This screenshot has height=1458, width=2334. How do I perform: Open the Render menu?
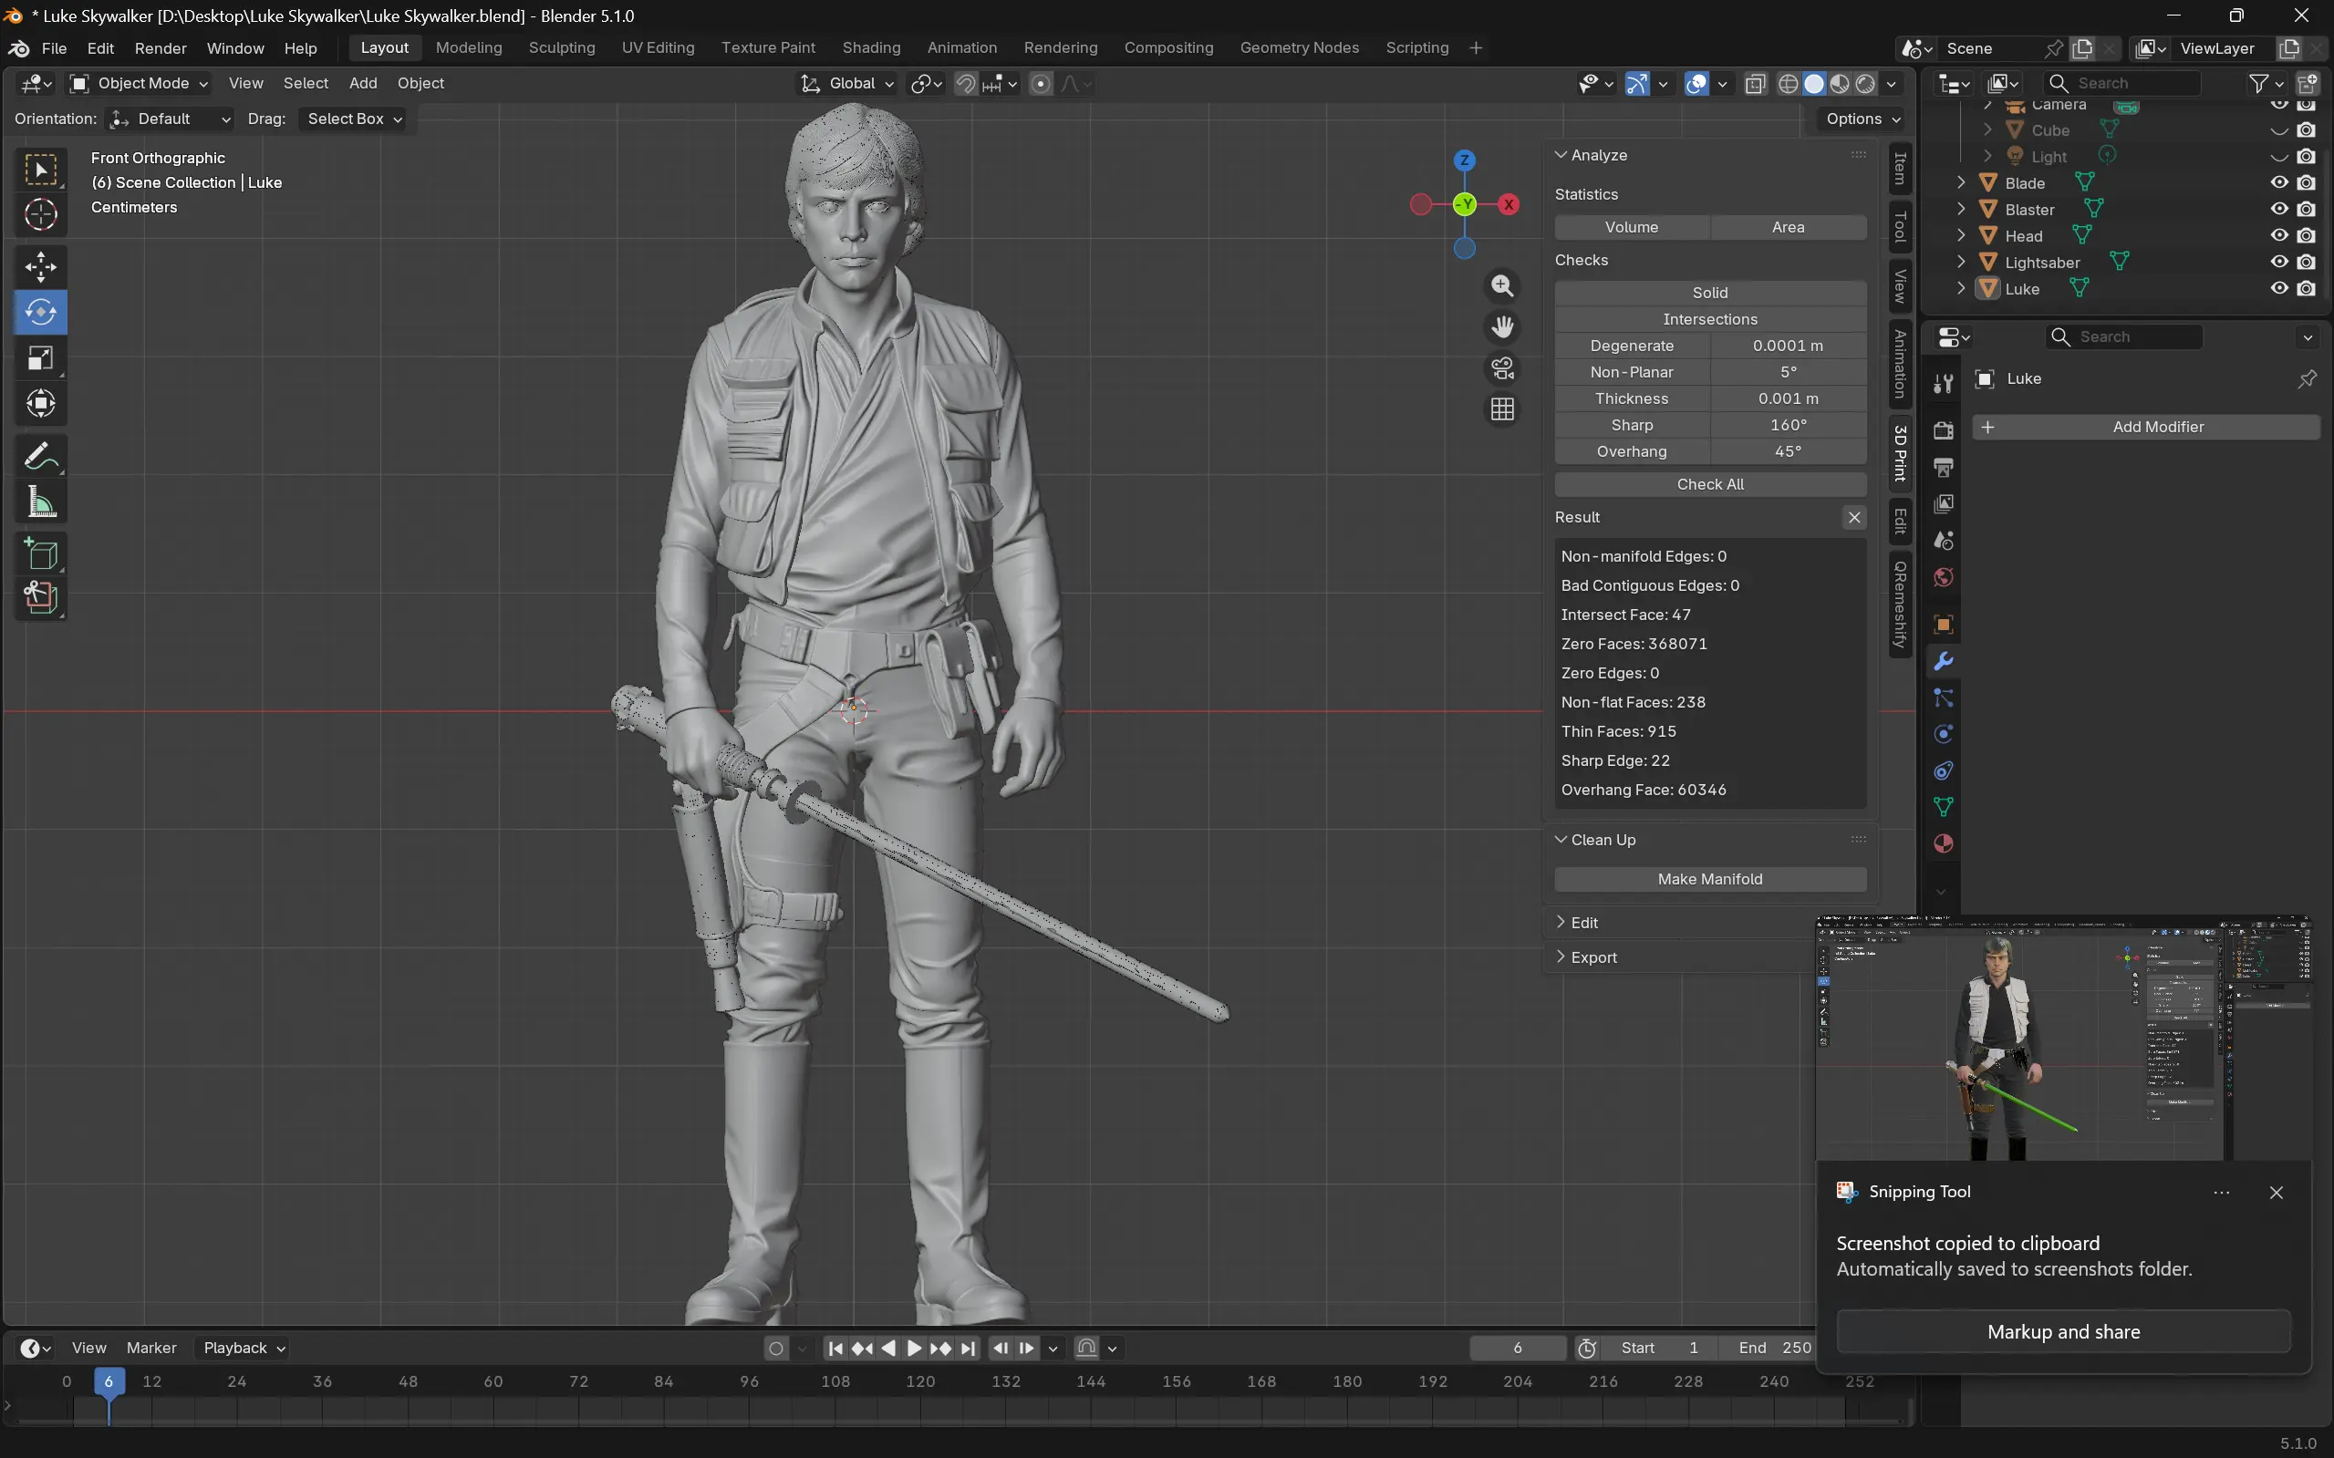click(161, 48)
